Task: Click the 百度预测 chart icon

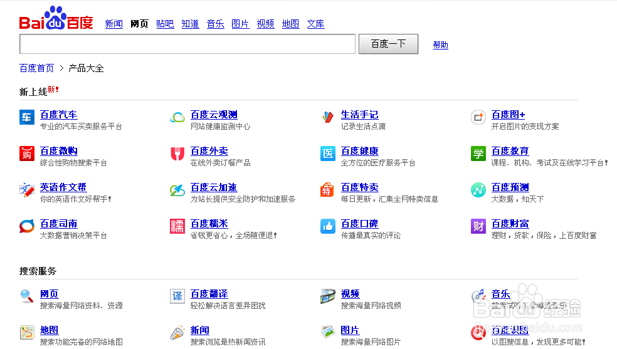Action: point(478,190)
